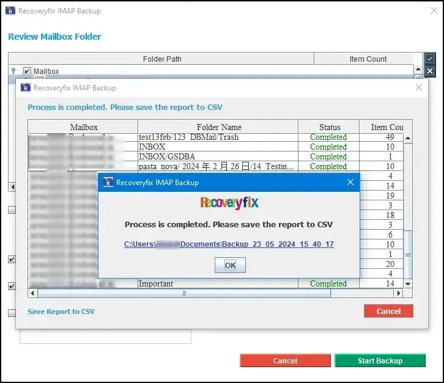
Task: Click the select-all folders icon
Action: 429,58
